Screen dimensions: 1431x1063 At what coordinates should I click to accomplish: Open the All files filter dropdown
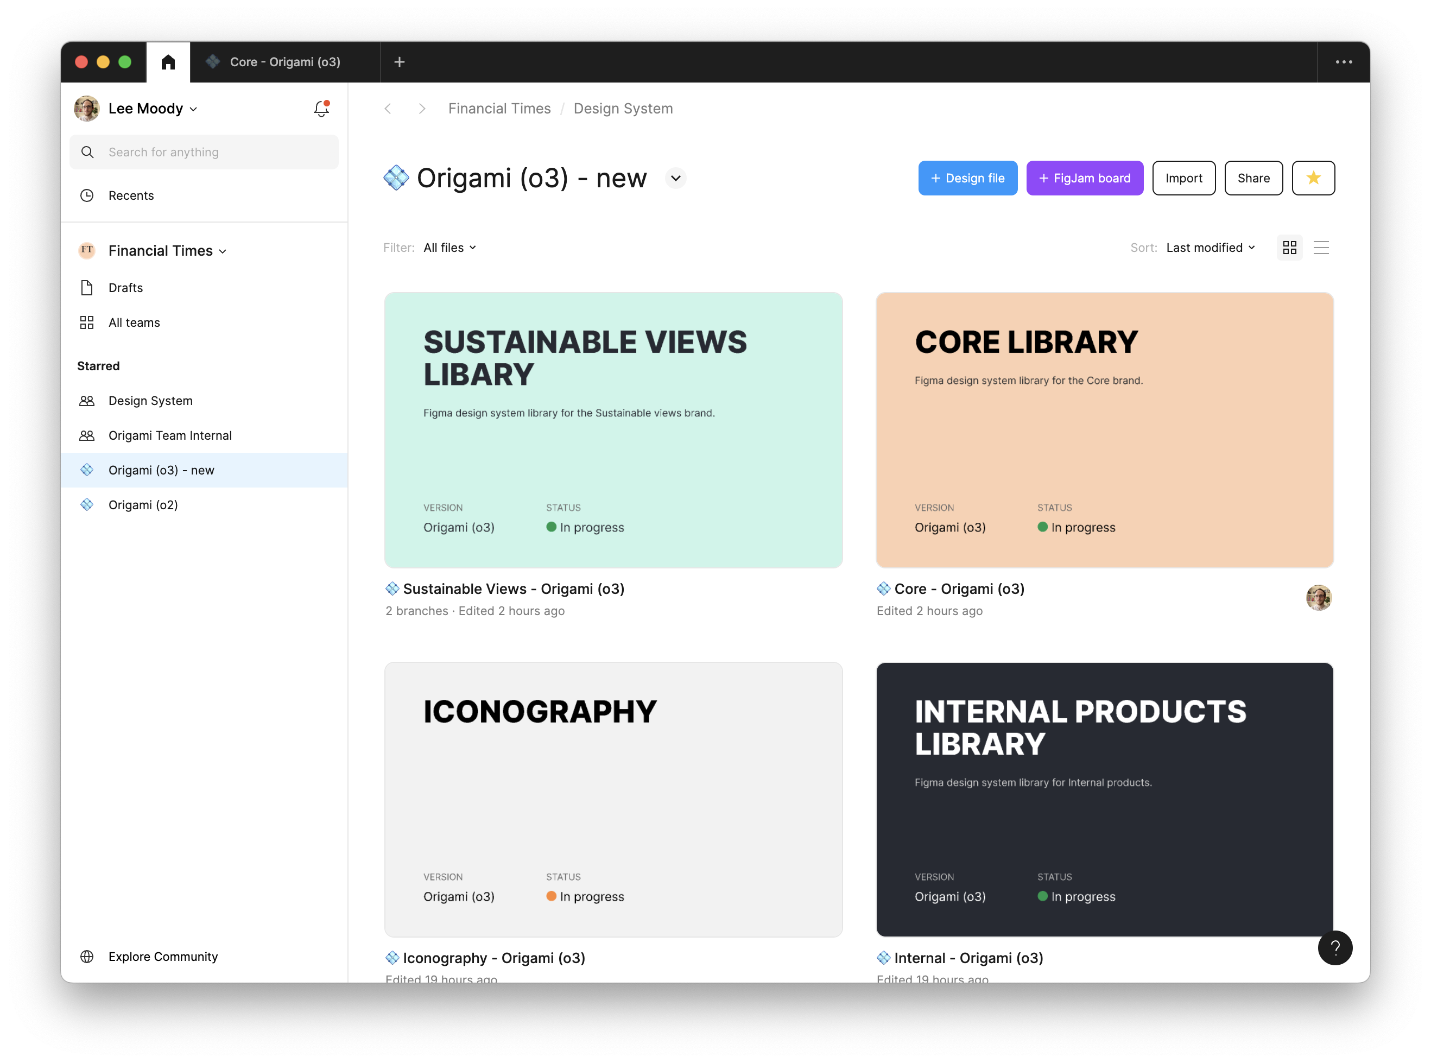click(x=449, y=247)
